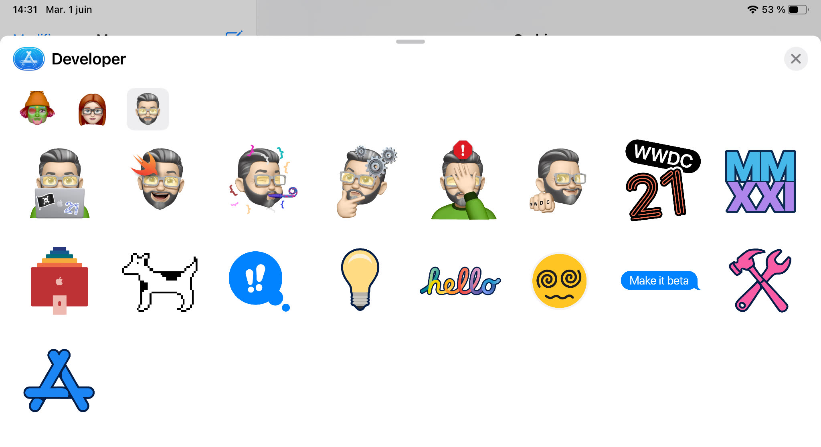Send the Make it beta bubble sticker

tap(660, 281)
